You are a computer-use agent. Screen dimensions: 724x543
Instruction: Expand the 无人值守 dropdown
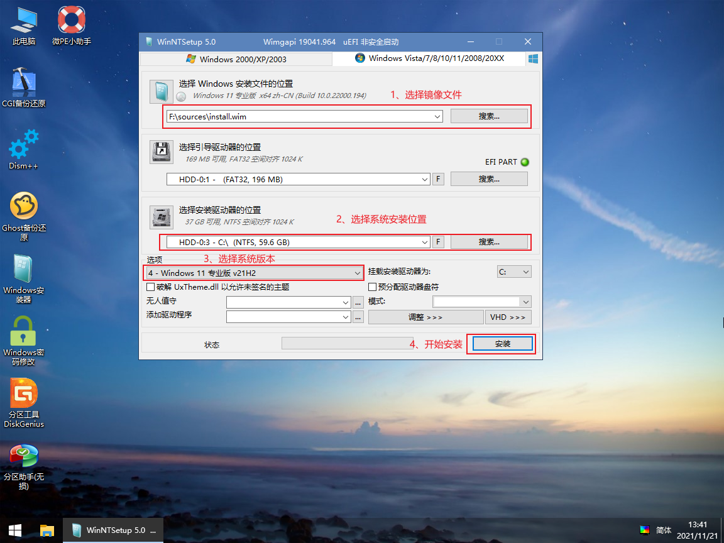(346, 302)
